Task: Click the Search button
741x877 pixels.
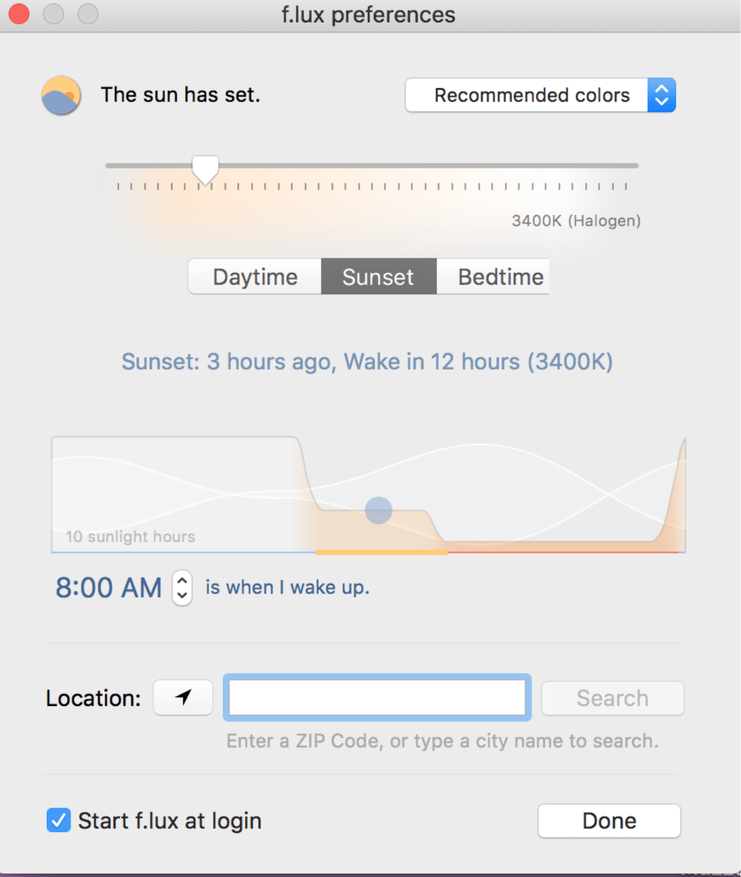Action: click(x=613, y=698)
